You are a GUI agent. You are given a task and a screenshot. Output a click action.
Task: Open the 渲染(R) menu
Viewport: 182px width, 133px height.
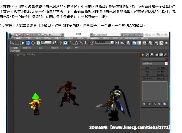pos(106,38)
